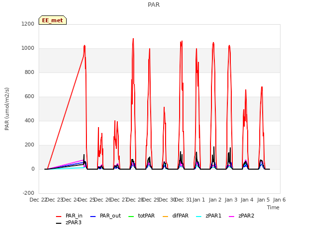This screenshot has height=232, width=309.
Task: Toggle difPAR series in the legend
Action: coord(176,216)
